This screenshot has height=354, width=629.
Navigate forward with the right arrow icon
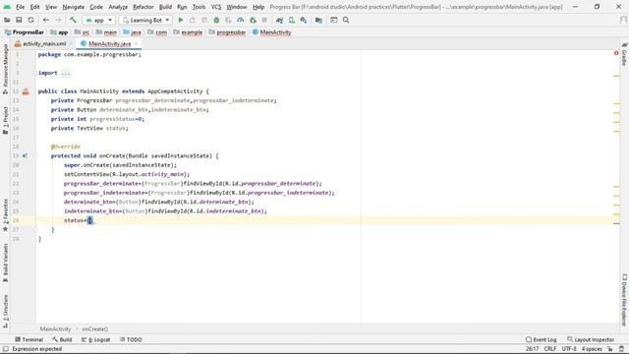[58, 20]
